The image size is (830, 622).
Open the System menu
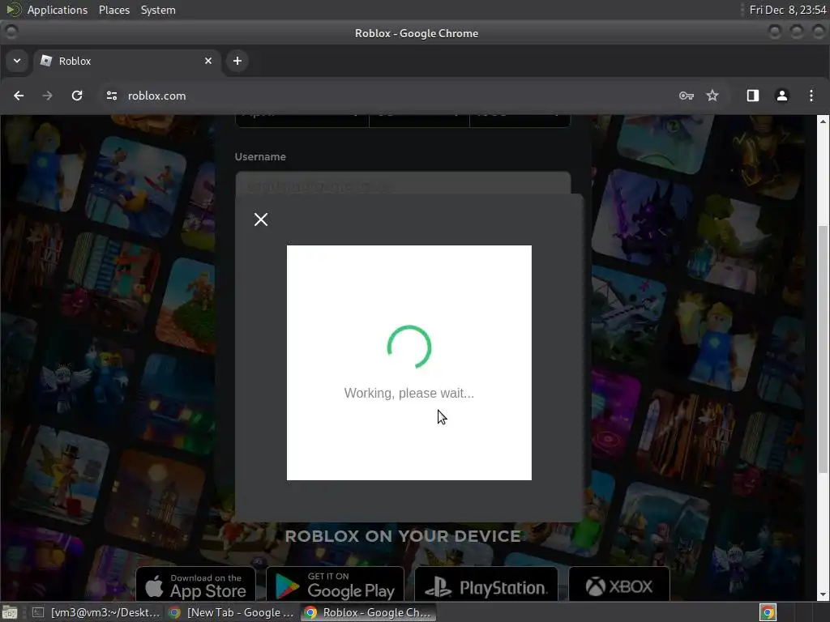point(158,10)
